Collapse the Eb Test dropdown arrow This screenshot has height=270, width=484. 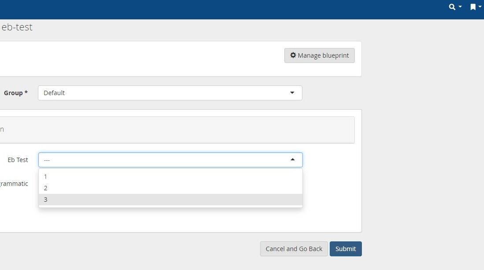coord(293,159)
